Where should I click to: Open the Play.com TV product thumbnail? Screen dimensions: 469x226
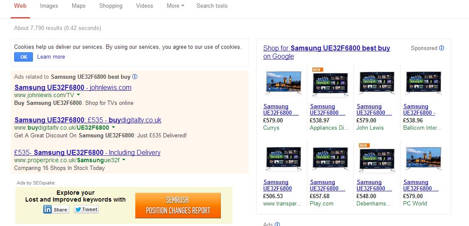pyautogui.click(x=330, y=159)
